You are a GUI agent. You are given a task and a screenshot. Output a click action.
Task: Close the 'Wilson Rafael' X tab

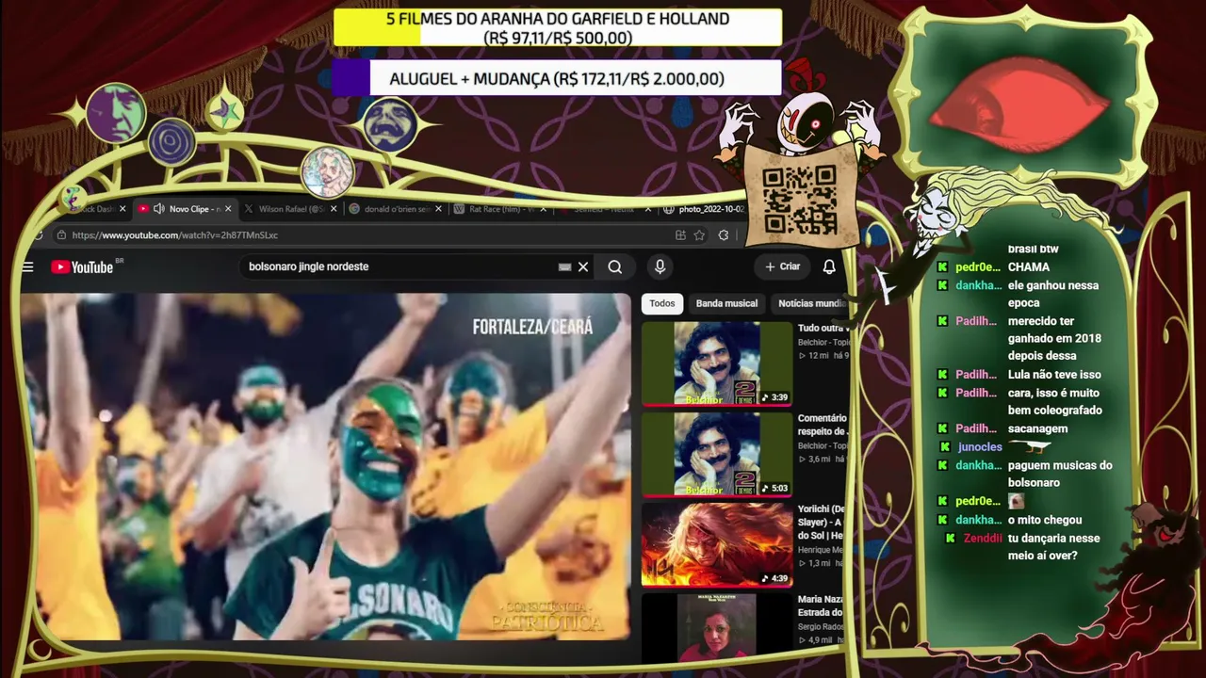click(333, 209)
